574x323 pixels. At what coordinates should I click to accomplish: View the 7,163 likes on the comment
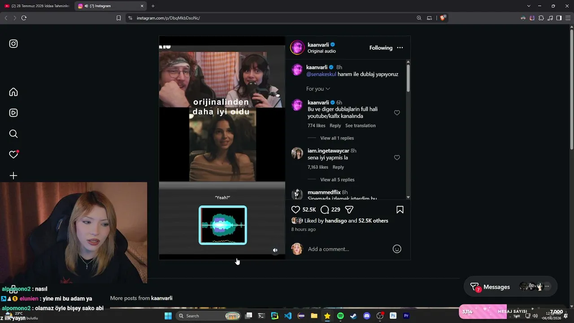tap(318, 167)
